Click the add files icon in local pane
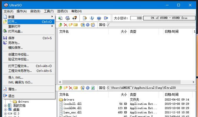198x117 pixels. click(x=83, y=88)
